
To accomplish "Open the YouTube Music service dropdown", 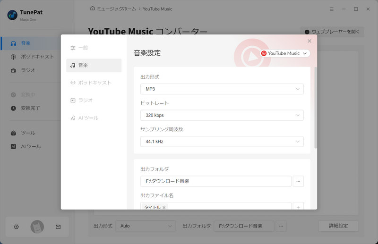I will point(285,53).
